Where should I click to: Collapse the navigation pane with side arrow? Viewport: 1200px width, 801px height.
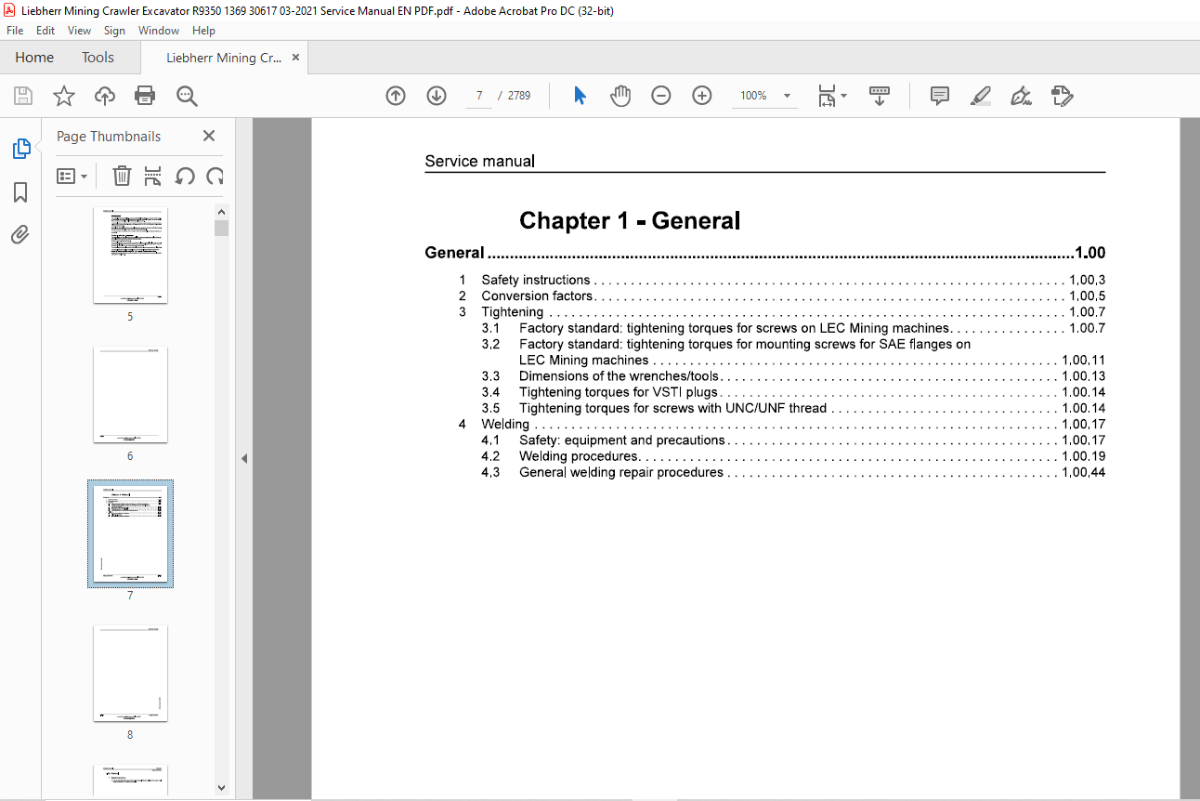(244, 458)
